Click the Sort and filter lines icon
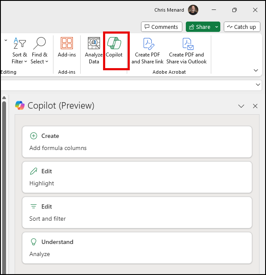266x275 pixels. point(34,206)
